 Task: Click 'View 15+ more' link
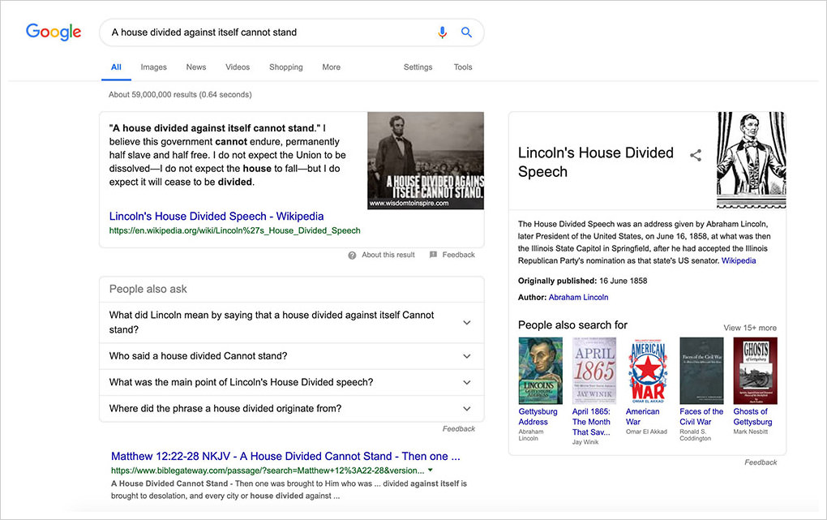pos(749,328)
